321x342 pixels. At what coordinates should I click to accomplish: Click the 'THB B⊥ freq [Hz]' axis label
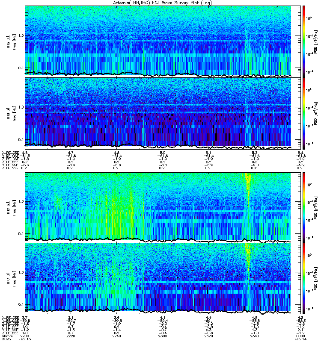[11, 42]
